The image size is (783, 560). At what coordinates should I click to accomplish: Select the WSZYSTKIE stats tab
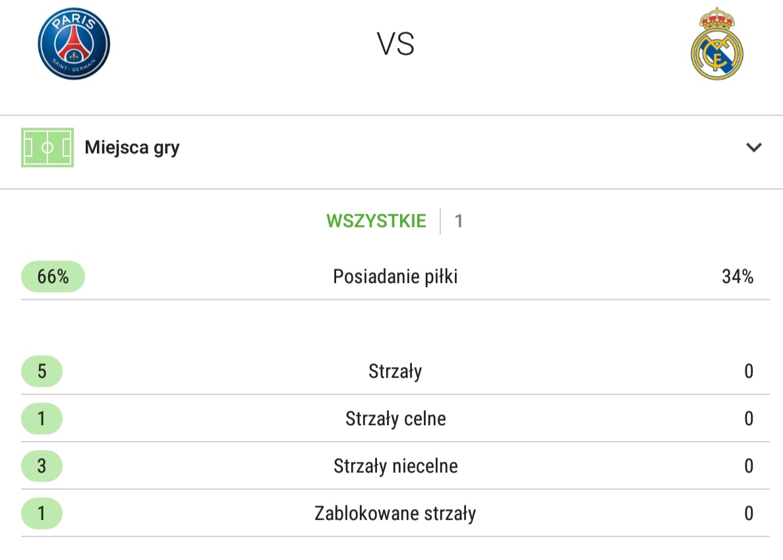376,221
